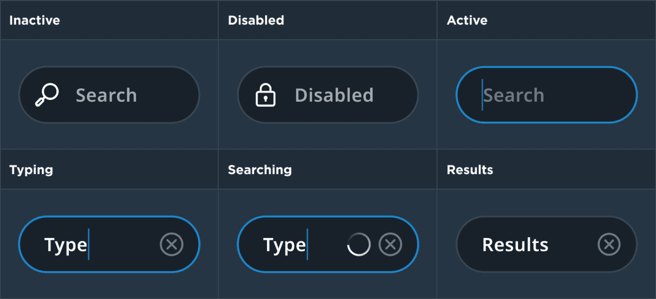Click the Active header label
Image resolution: width=656 pixels, height=299 pixels.
(467, 21)
